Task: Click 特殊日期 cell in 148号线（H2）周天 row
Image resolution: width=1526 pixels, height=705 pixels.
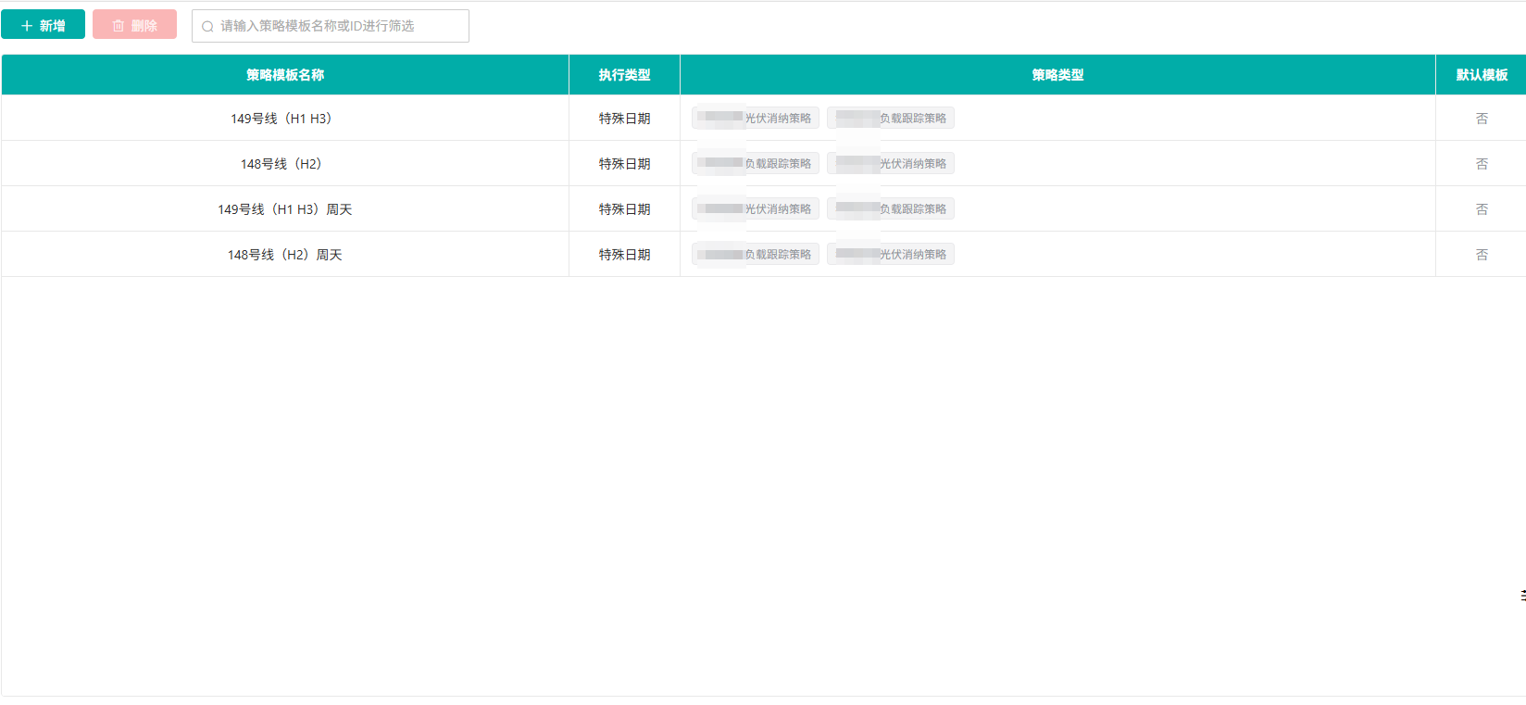Action: pos(624,255)
